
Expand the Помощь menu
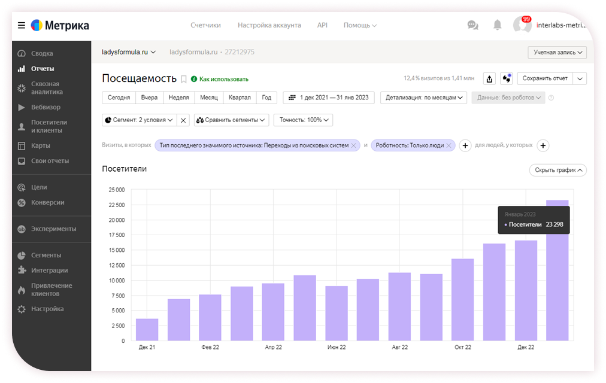pos(360,25)
